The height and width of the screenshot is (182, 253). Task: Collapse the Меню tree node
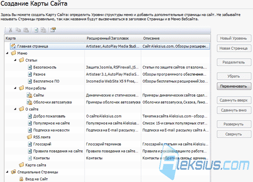pos(7,53)
